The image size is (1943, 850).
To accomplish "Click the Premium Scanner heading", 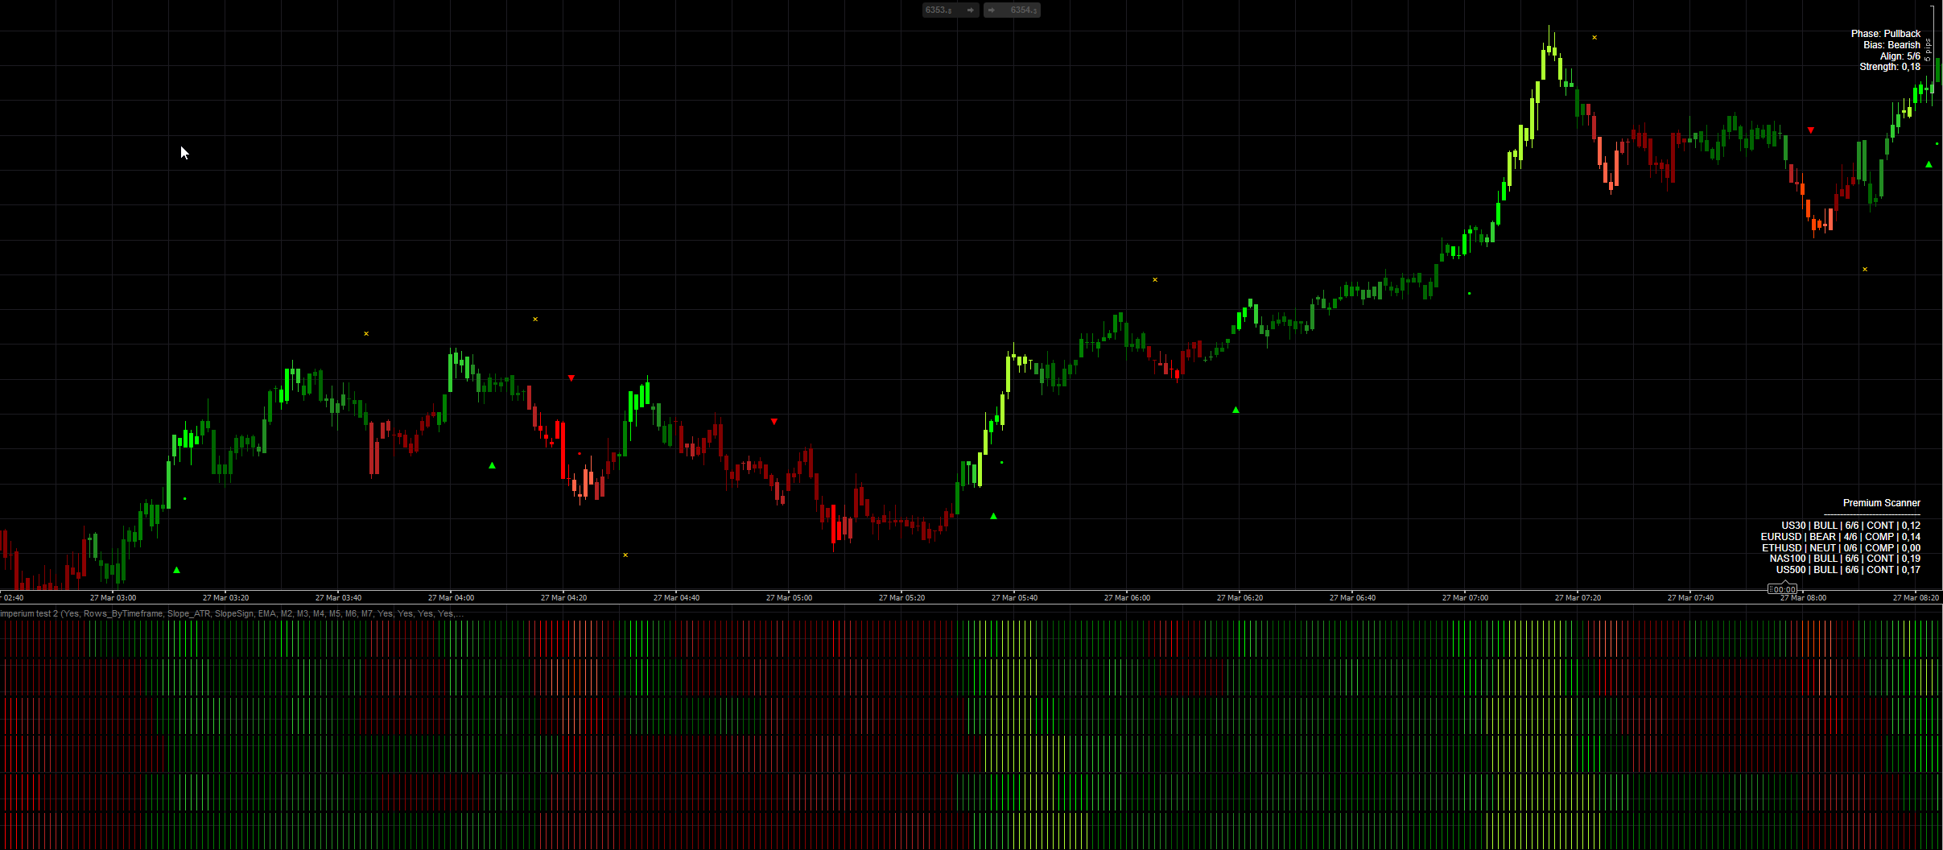I will [x=1881, y=503].
